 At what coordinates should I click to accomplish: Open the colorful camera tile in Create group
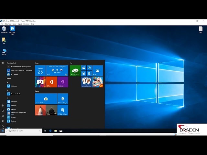pos(40,82)
